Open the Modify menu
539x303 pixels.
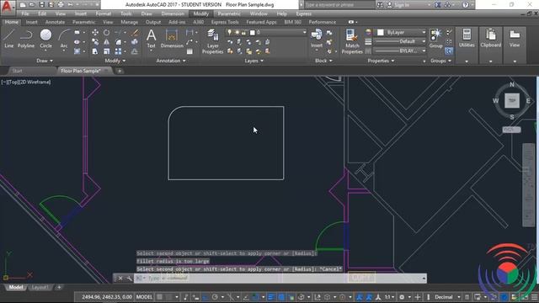pos(200,13)
